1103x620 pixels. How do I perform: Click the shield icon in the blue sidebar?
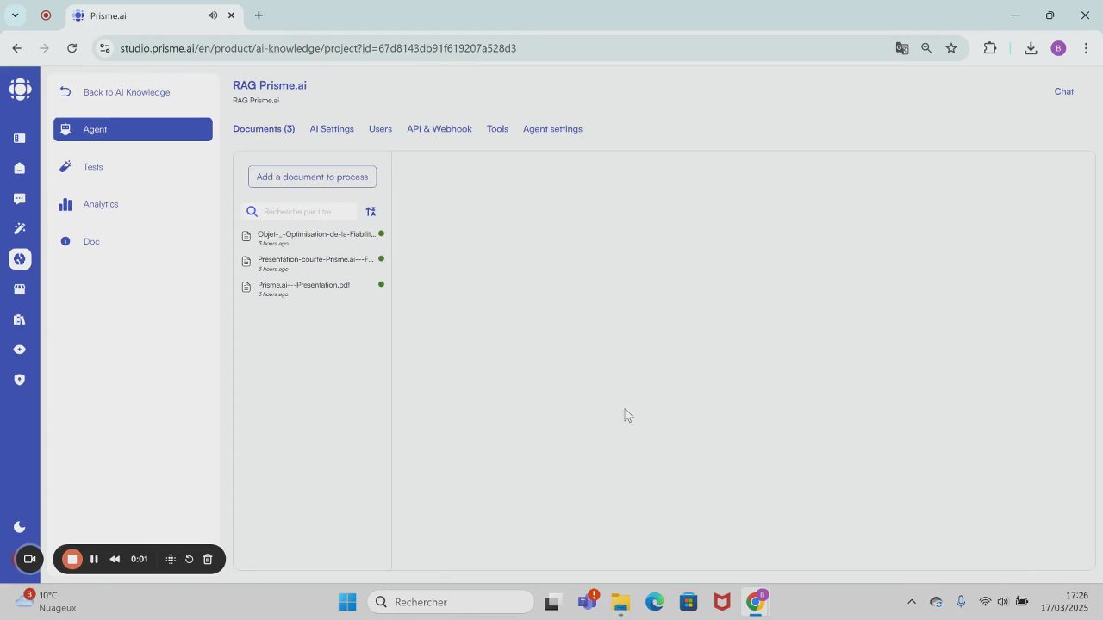point(20,380)
